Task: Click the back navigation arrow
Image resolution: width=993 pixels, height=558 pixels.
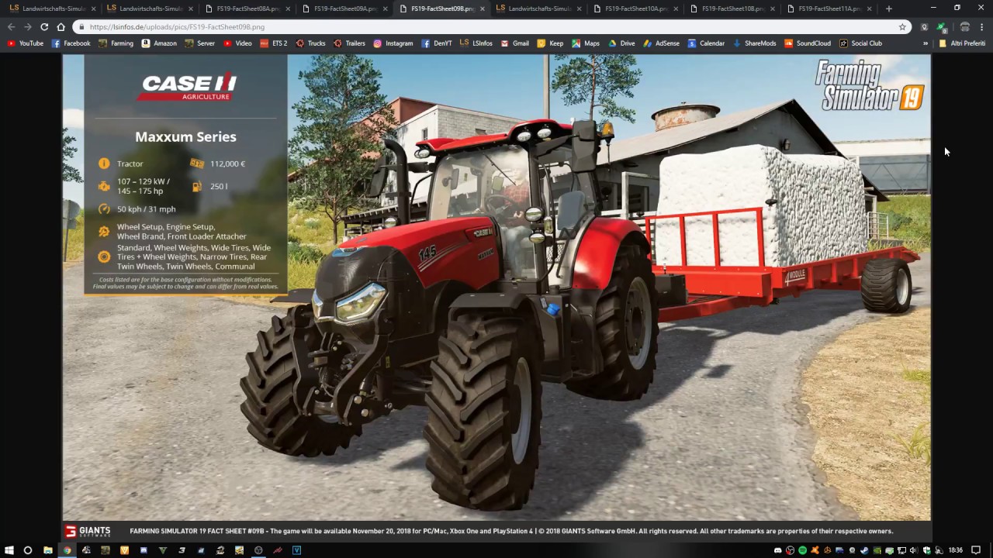Action: pos(11,26)
